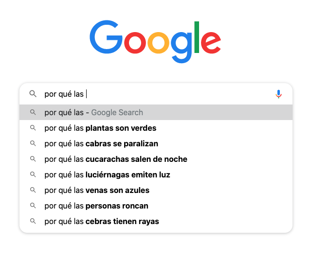Choose suggestion 'por qué las plantas son verdes'
The width and height of the screenshot is (311, 261).
tap(156, 128)
